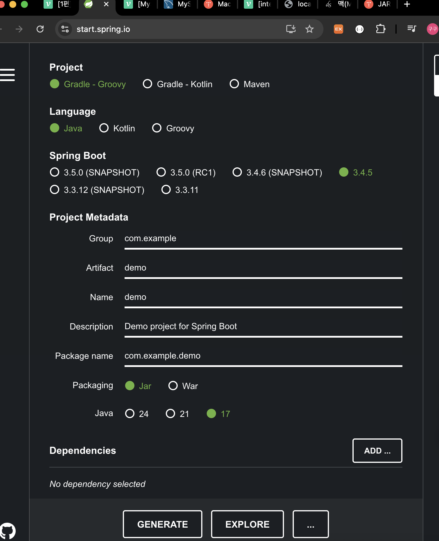Edit the Artifact input field
This screenshot has width=439, height=541.
point(263,268)
